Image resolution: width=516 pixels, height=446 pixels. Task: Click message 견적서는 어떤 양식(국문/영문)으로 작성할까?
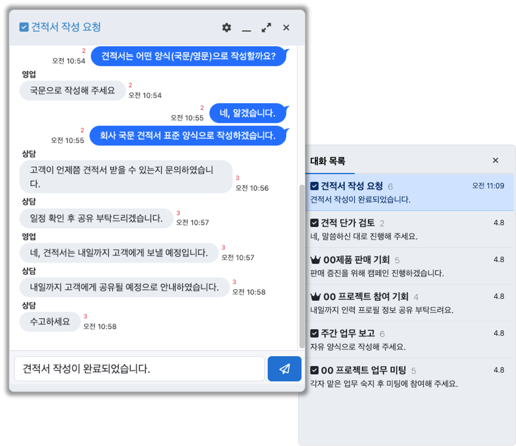[x=188, y=56]
